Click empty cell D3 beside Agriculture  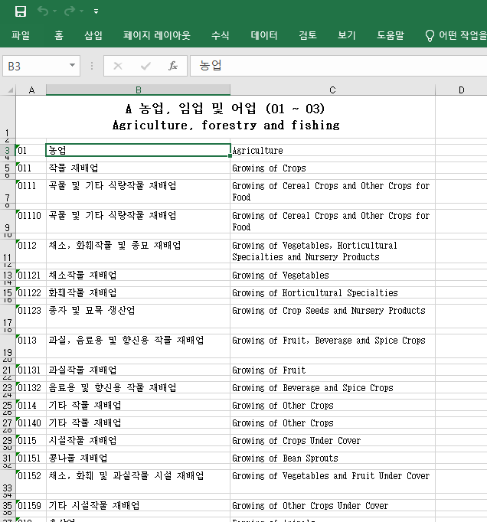click(x=462, y=150)
